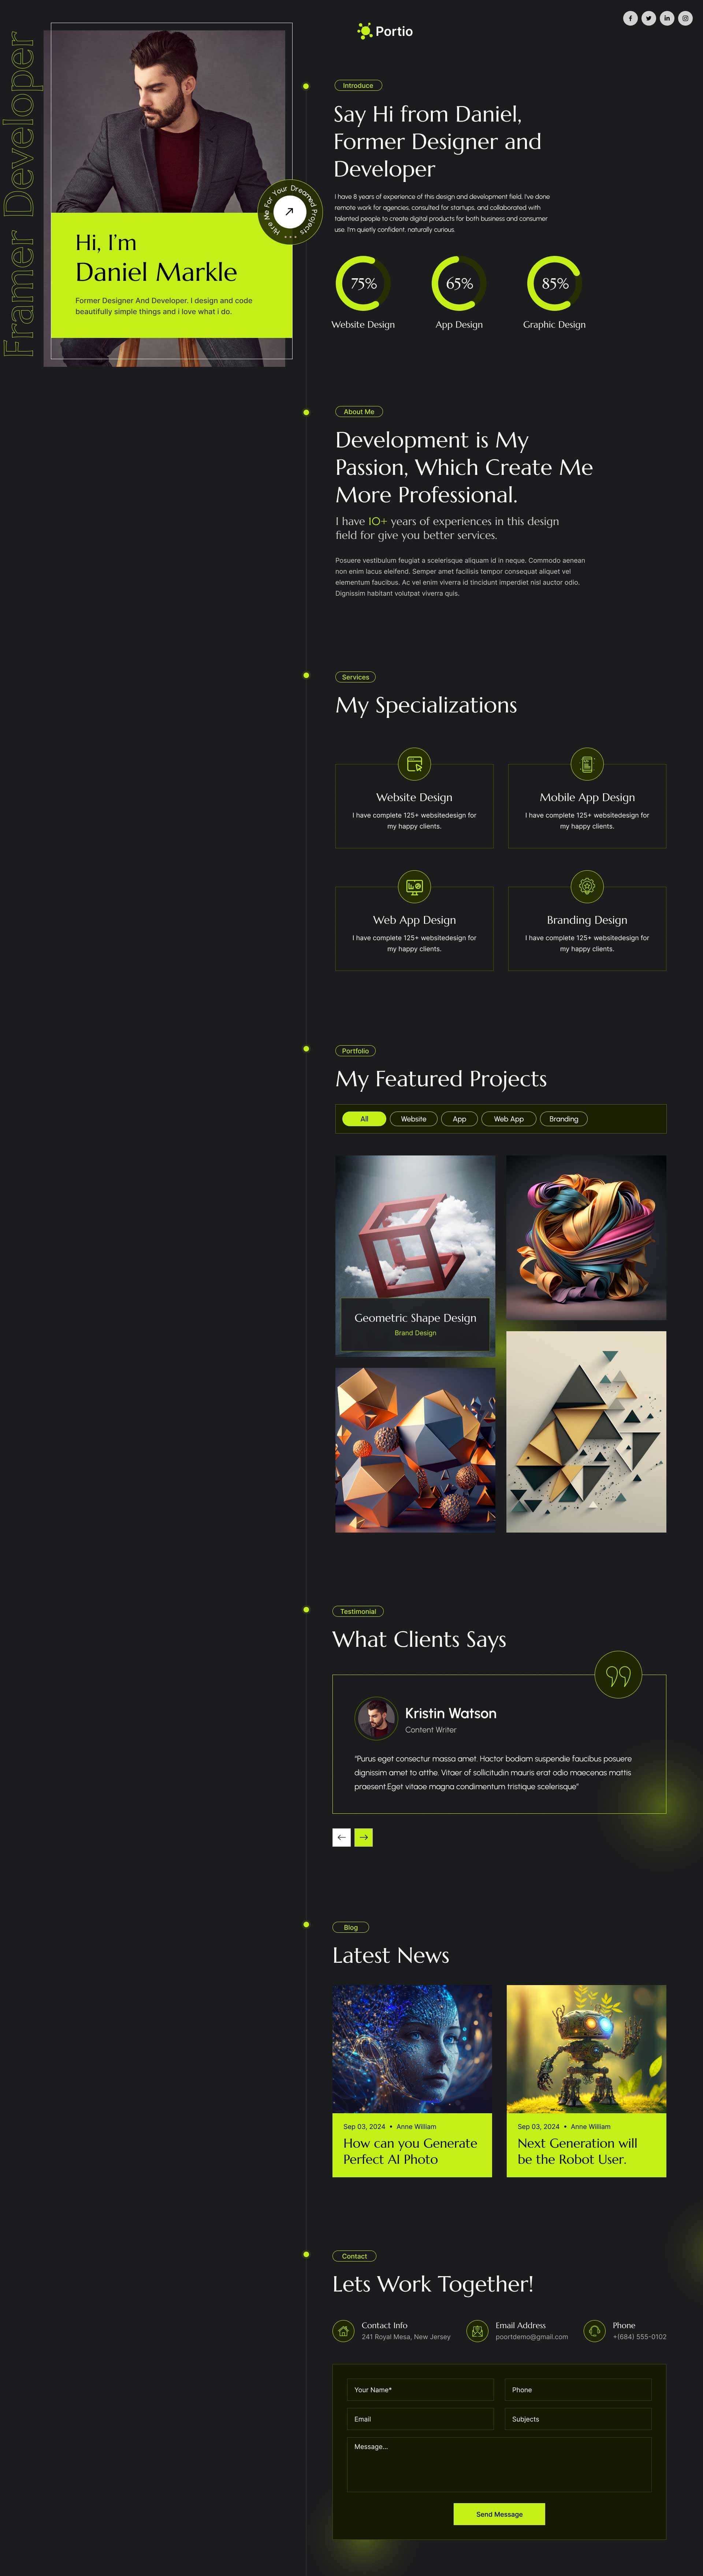Click the Website Design service icon
This screenshot has width=703, height=2576.
pos(414,764)
